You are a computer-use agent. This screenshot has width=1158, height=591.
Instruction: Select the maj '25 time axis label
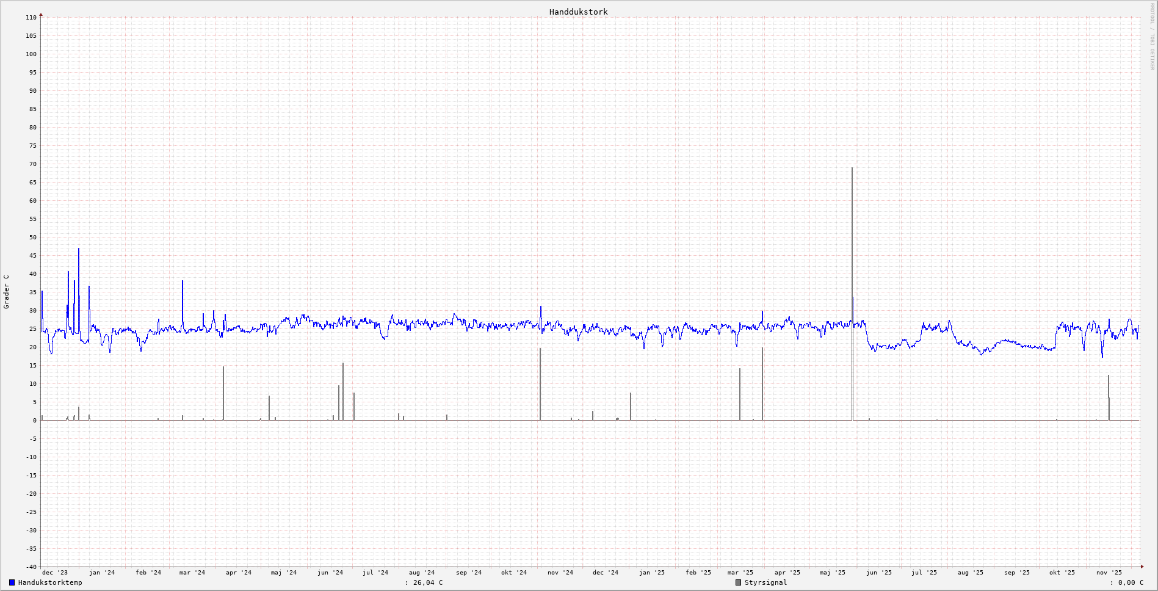click(x=833, y=573)
